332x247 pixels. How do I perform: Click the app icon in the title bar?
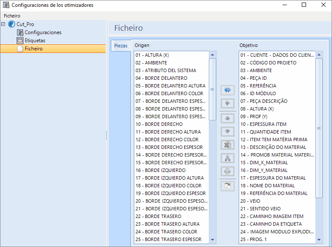coord(6,5)
